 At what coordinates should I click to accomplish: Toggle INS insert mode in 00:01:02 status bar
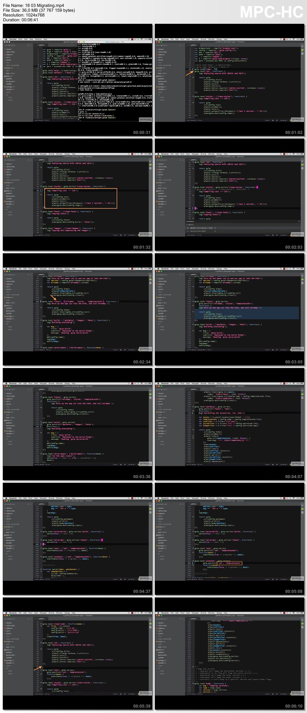[277, 120]
